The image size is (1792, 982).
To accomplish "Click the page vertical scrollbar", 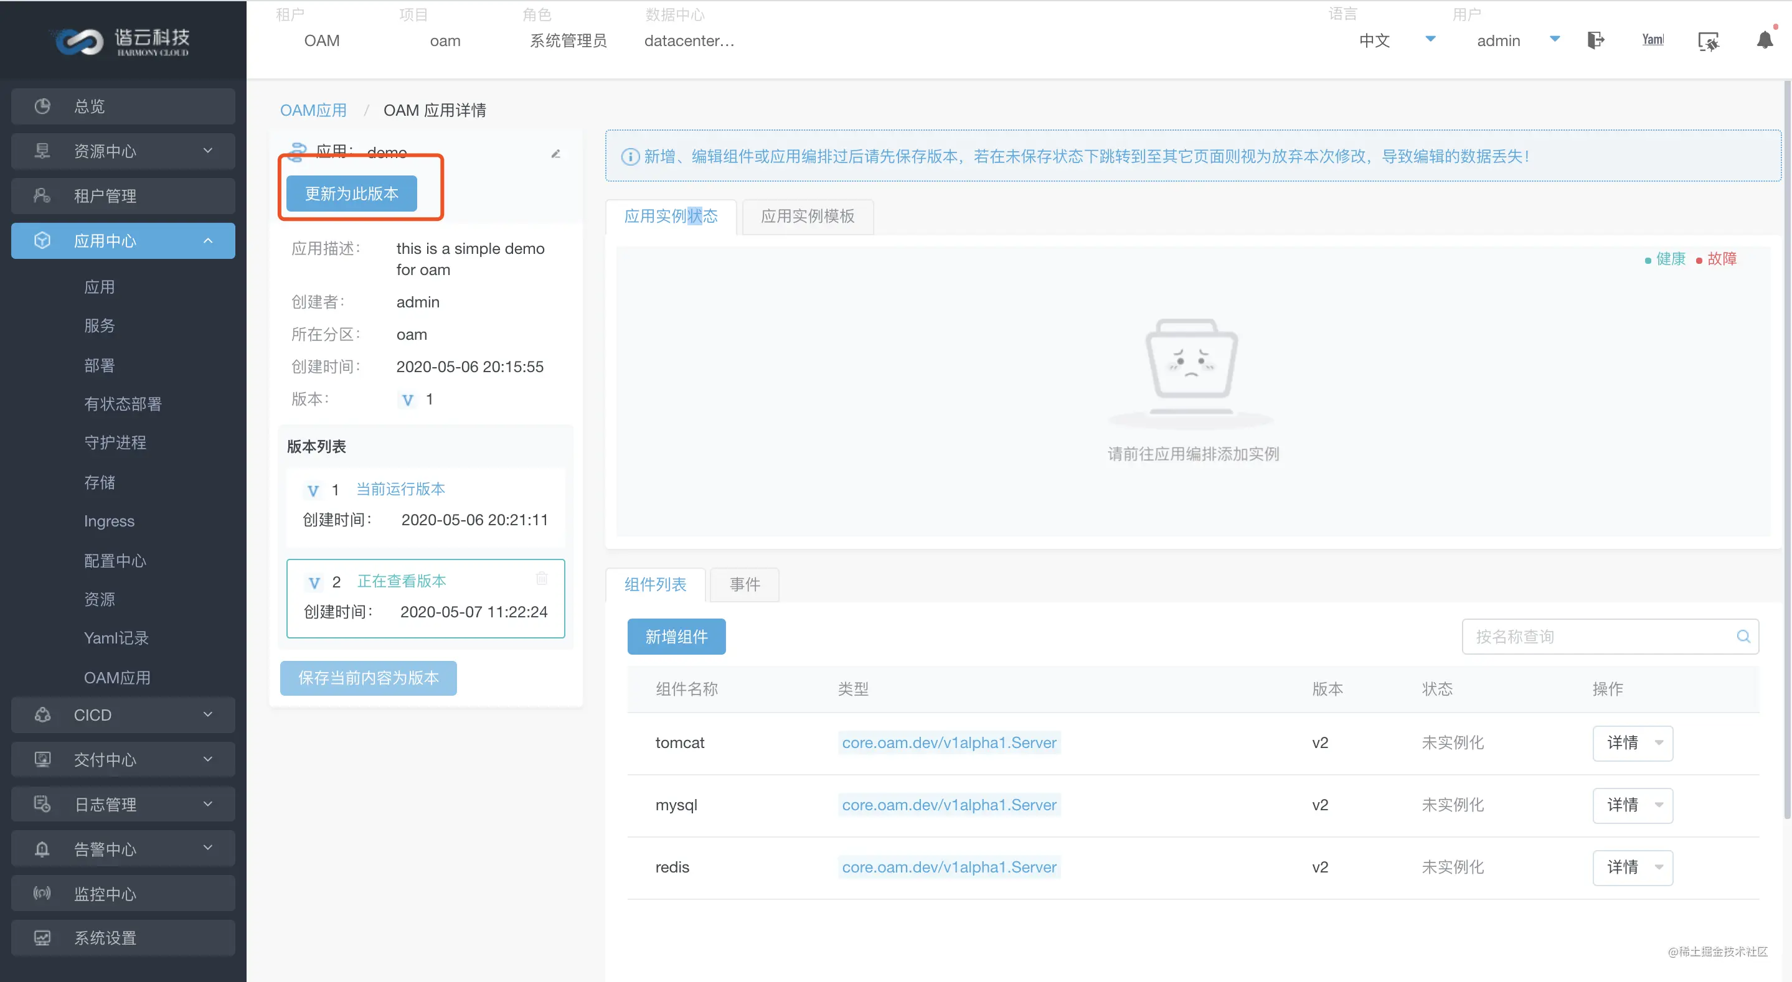I will (x=1786, y=449).
